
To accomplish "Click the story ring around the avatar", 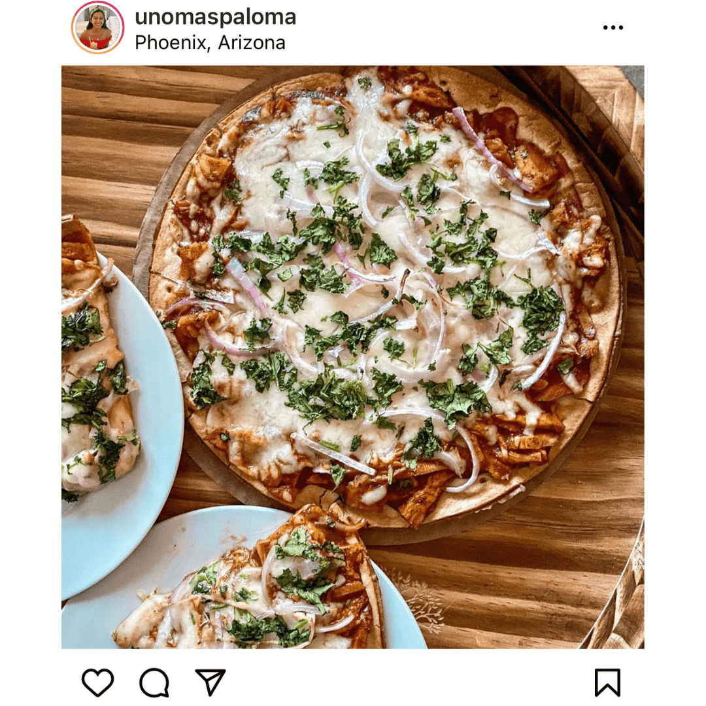I will [97, 27].
